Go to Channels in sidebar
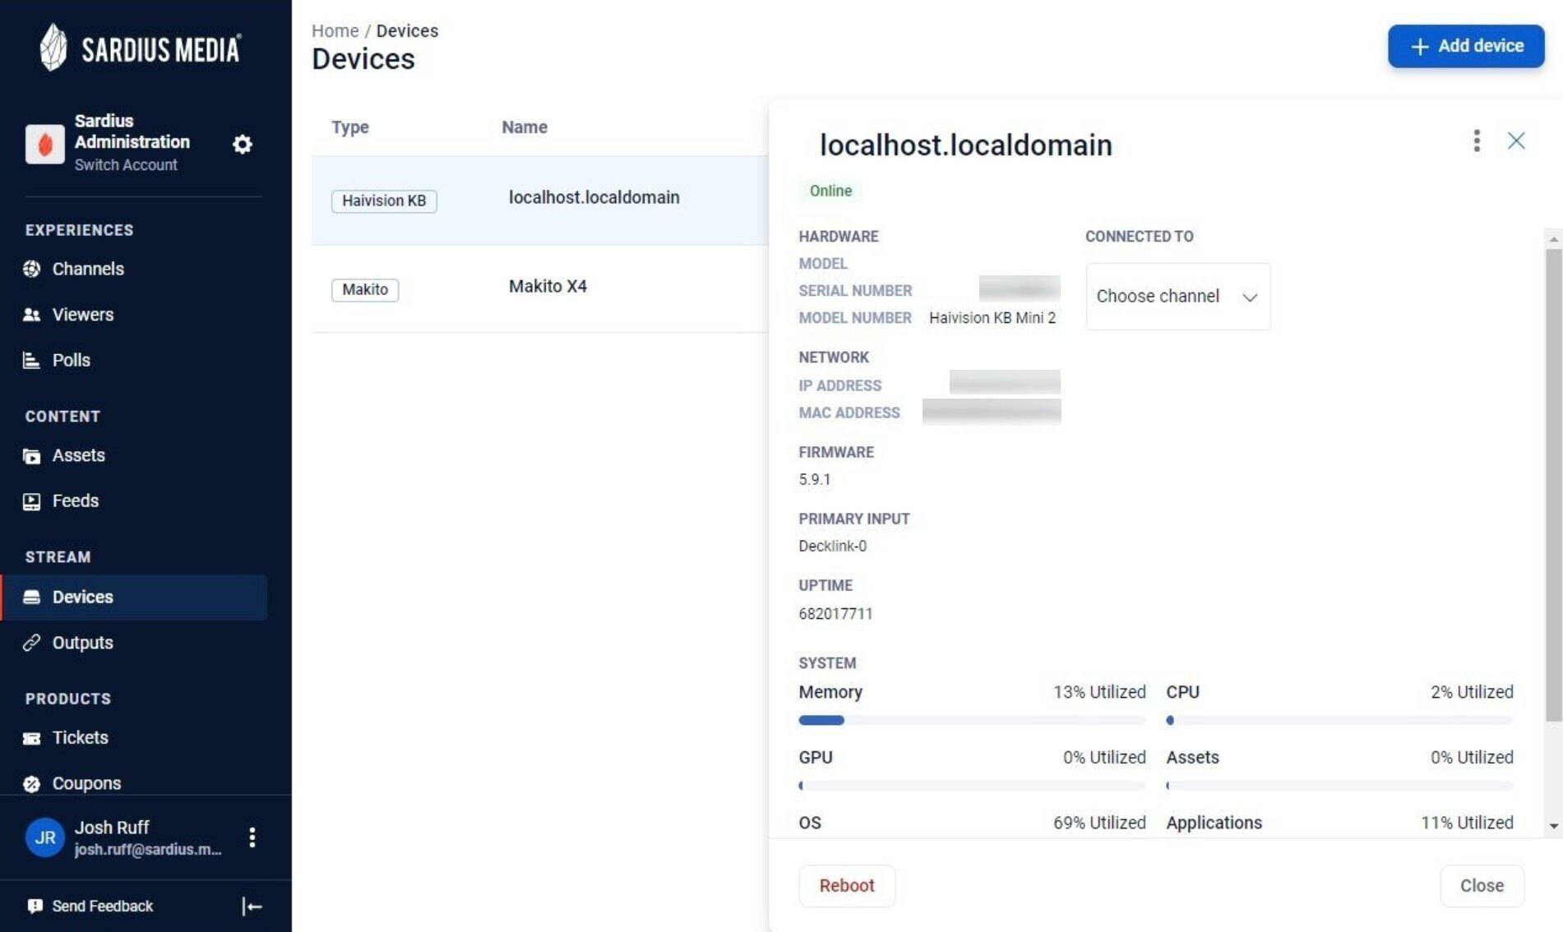1563x932 pixels. pos(88,269)
